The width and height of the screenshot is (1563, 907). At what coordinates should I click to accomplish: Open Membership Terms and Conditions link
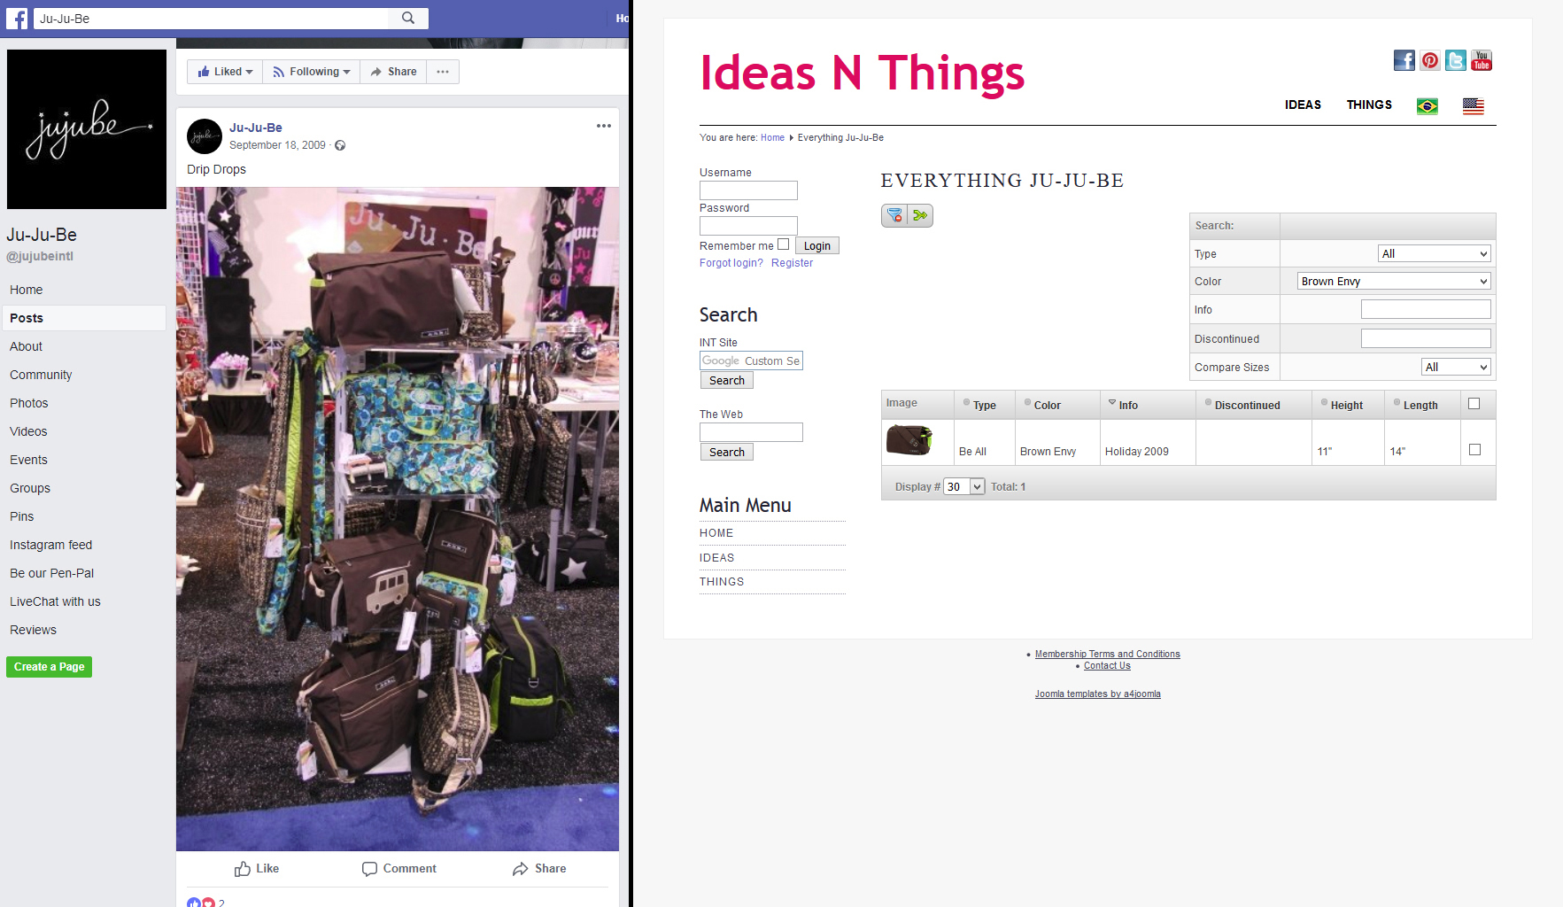[1107, 654]
